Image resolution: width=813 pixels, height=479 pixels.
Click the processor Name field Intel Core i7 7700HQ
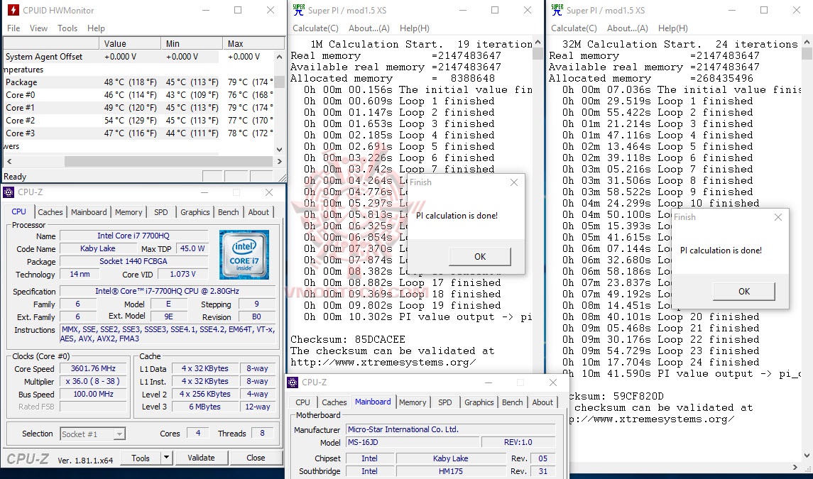click(x=133, y=236)
